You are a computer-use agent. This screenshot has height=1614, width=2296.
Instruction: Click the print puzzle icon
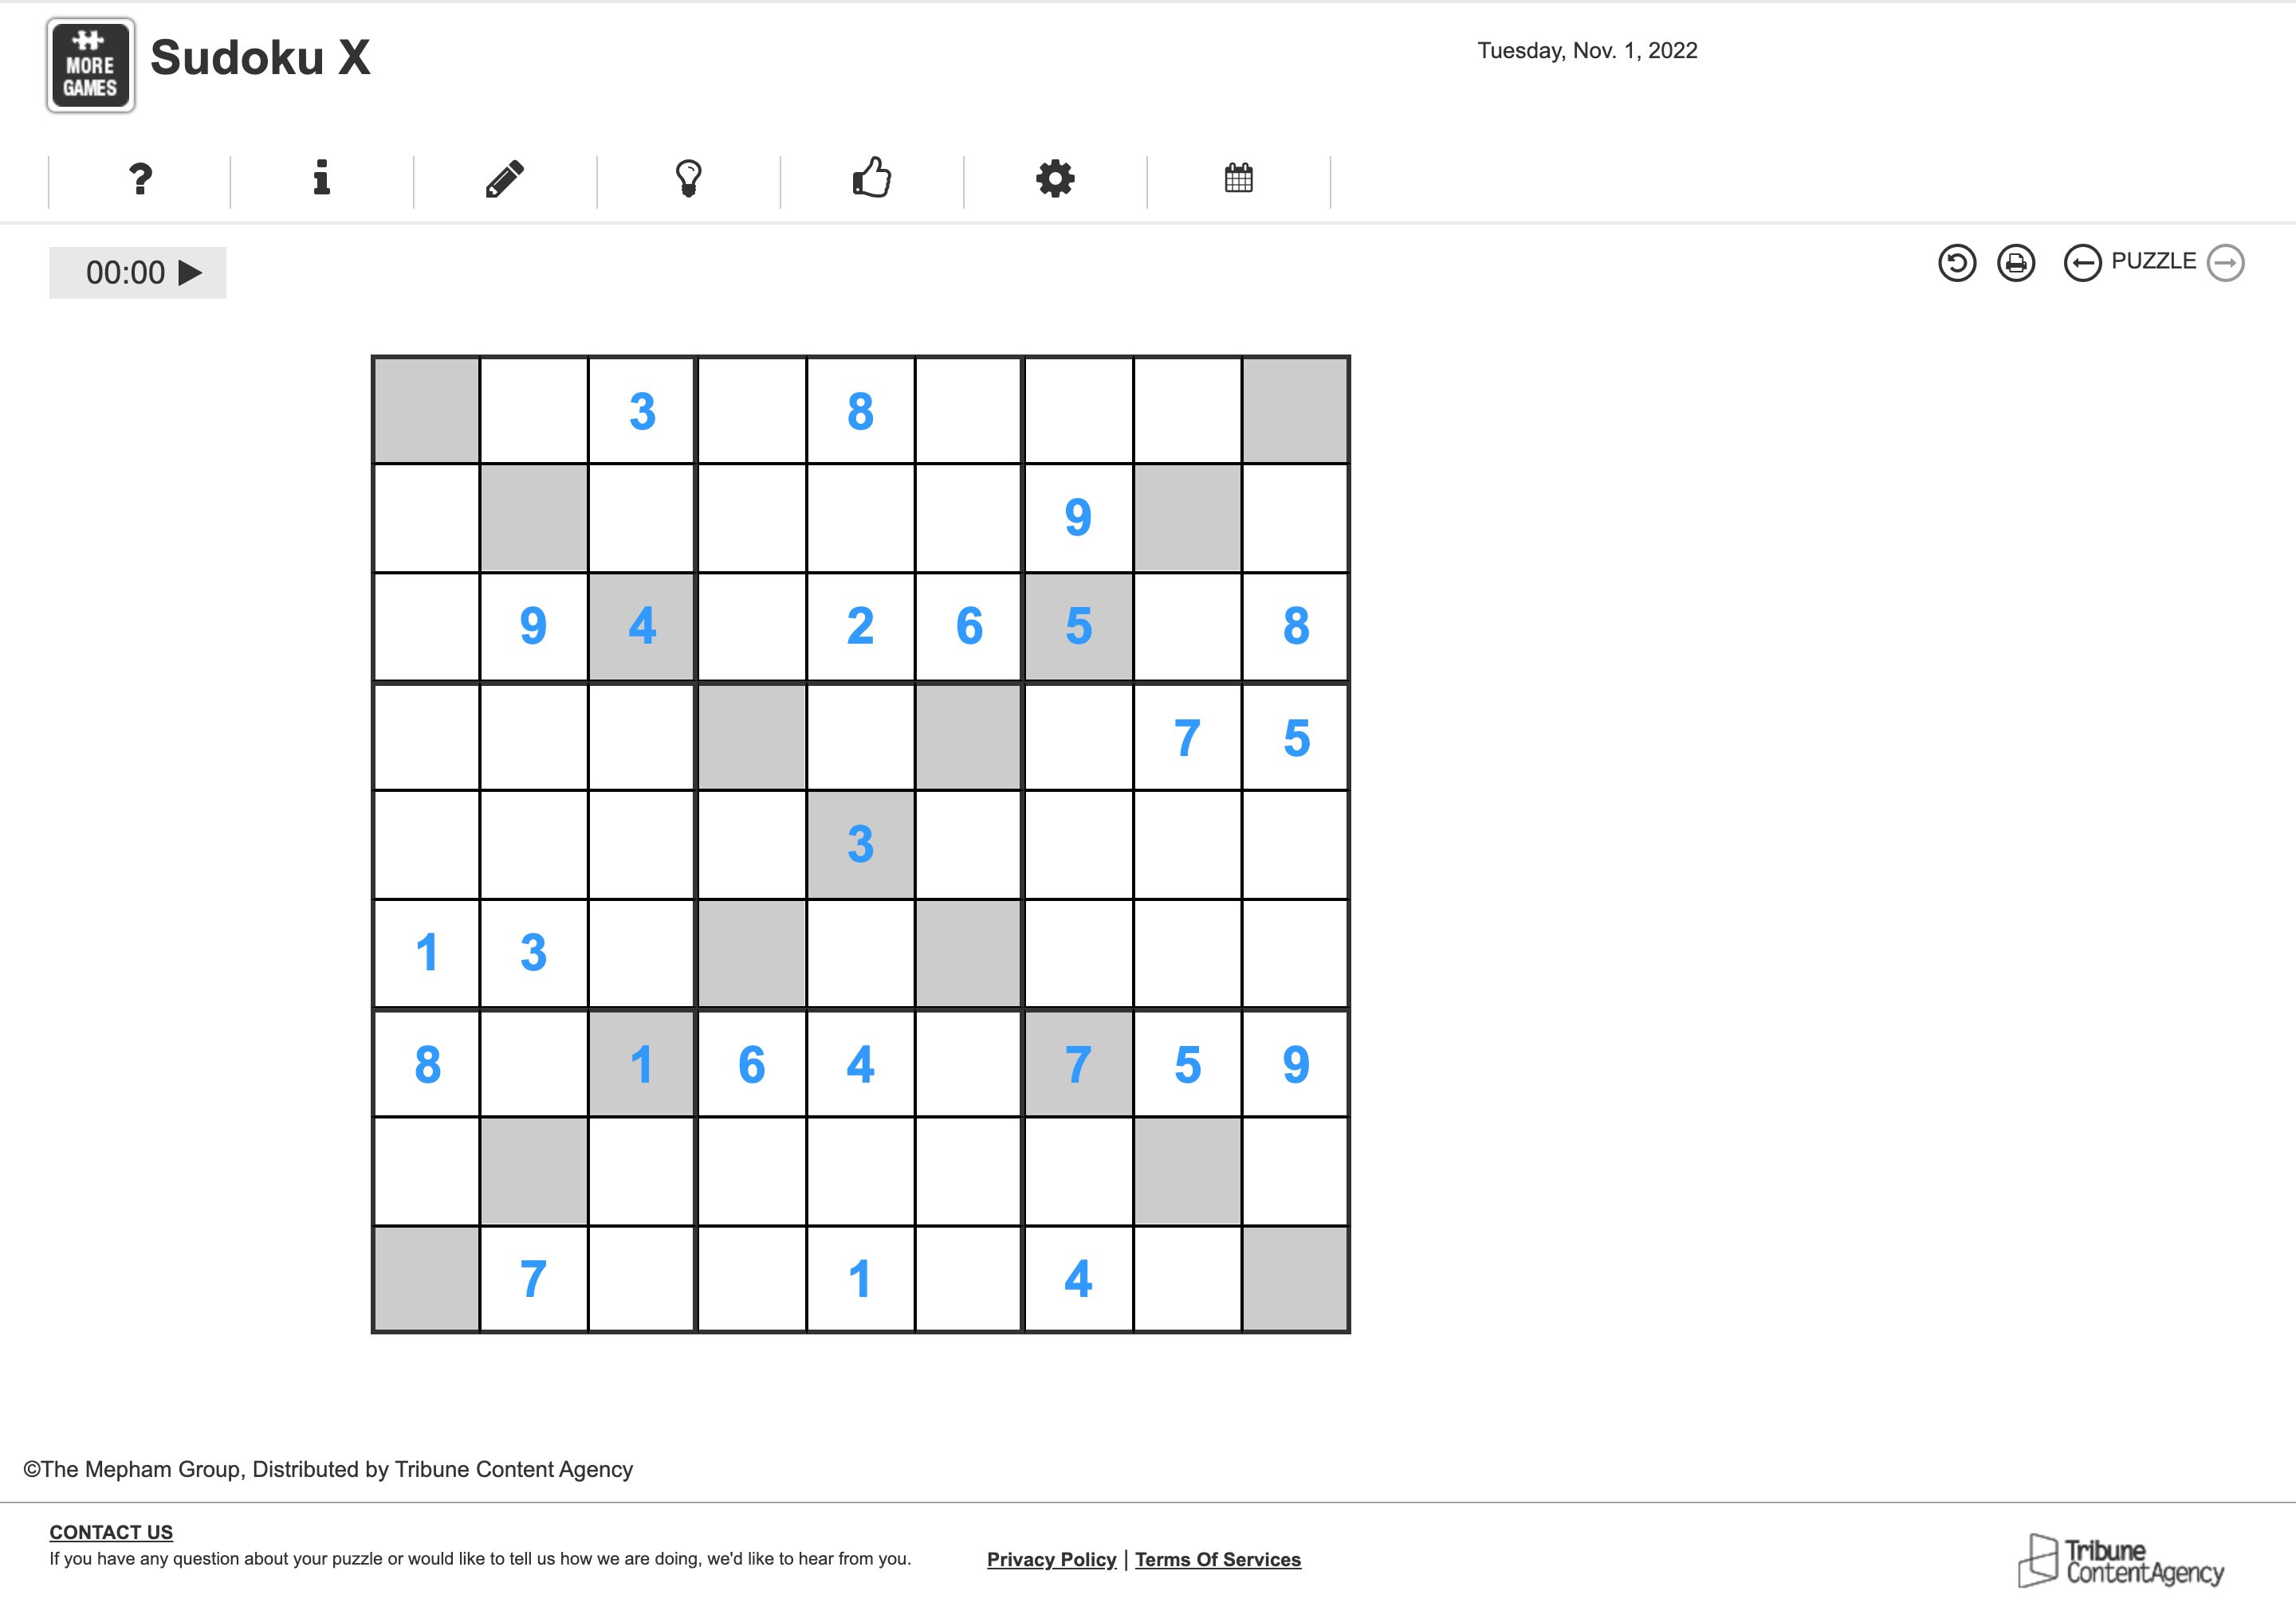tap(2015, 264)
